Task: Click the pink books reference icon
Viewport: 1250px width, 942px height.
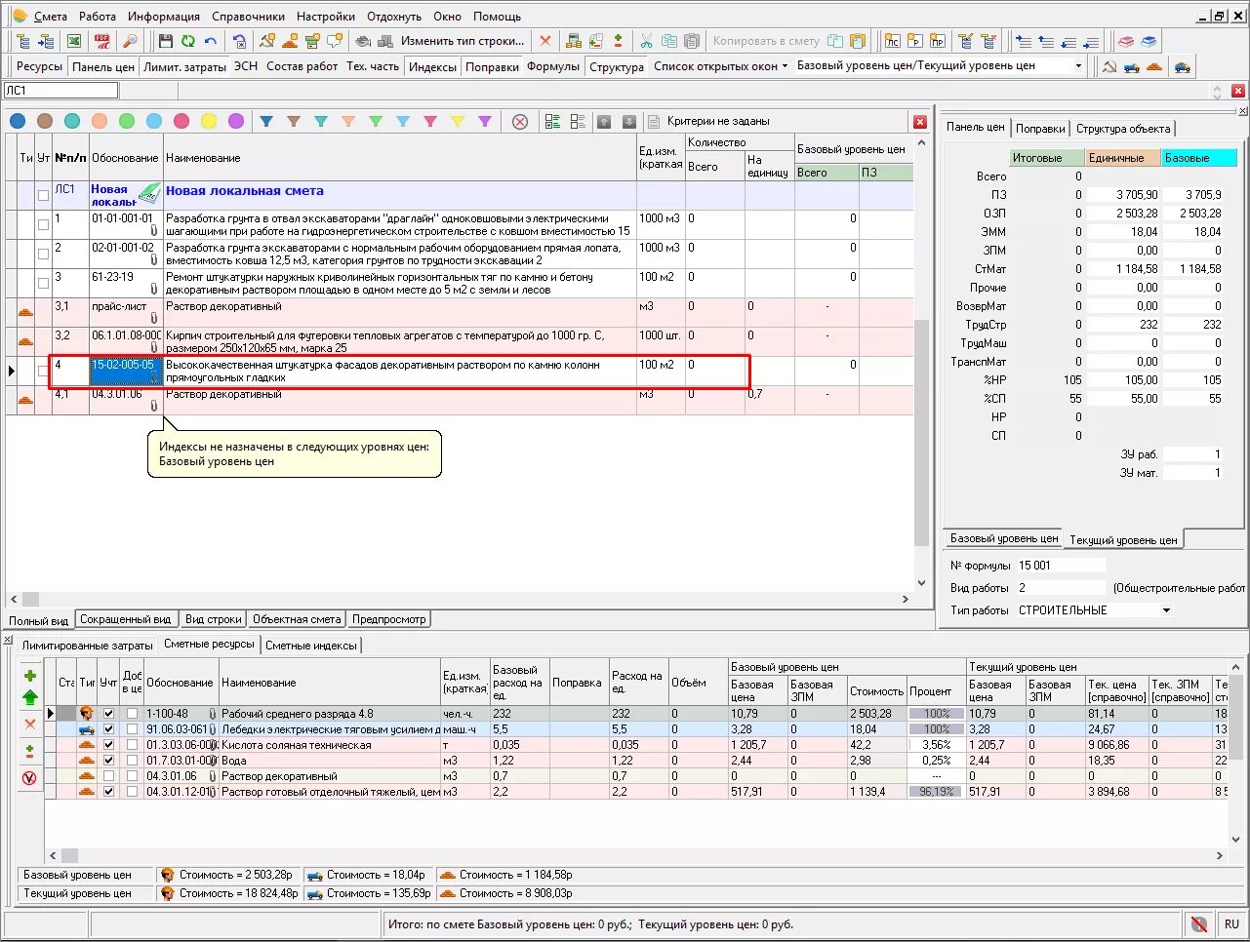Action: coord(1126,41)
